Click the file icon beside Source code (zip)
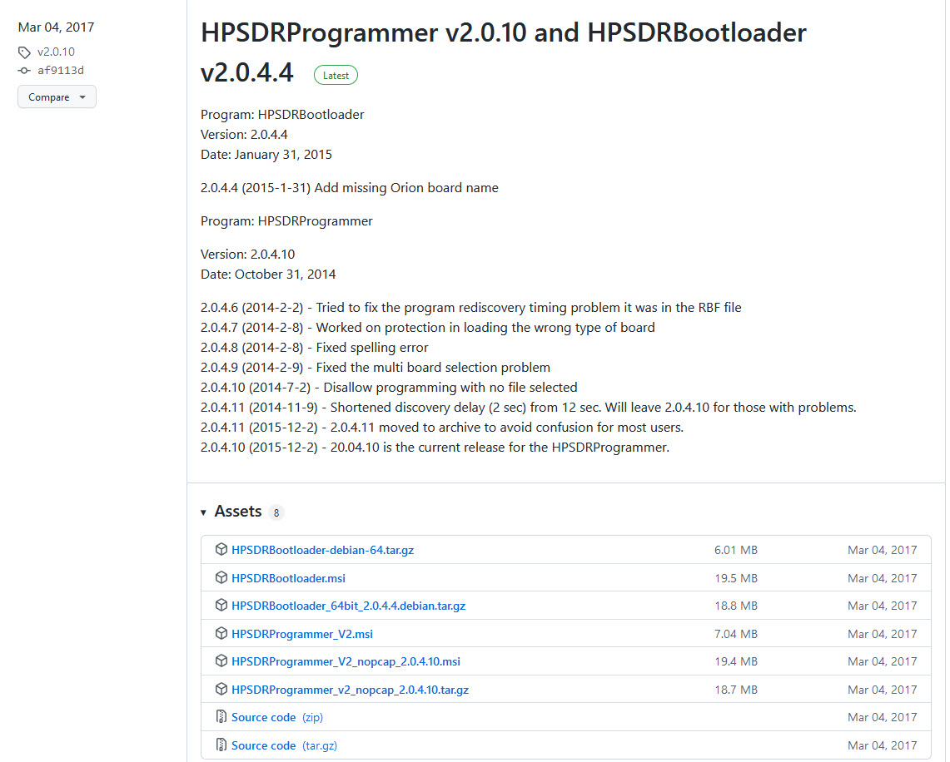 221,716
